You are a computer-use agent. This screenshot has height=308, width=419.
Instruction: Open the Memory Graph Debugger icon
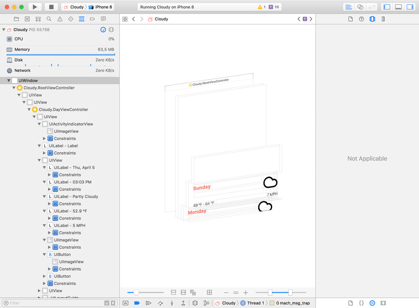point(206,303)
